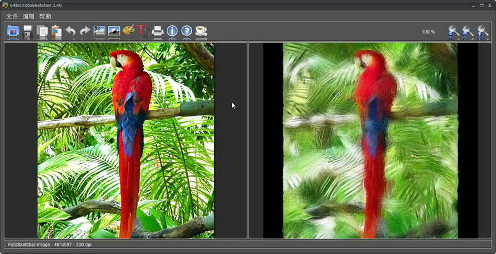Show the about info icon
Image resolution: width=496 pixels, height=254 pixels.
[x=172, y=31]
